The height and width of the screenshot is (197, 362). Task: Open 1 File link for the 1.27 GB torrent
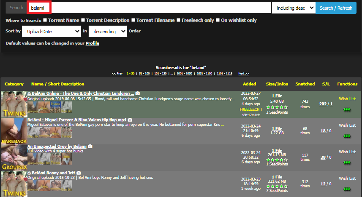(277, 129)
